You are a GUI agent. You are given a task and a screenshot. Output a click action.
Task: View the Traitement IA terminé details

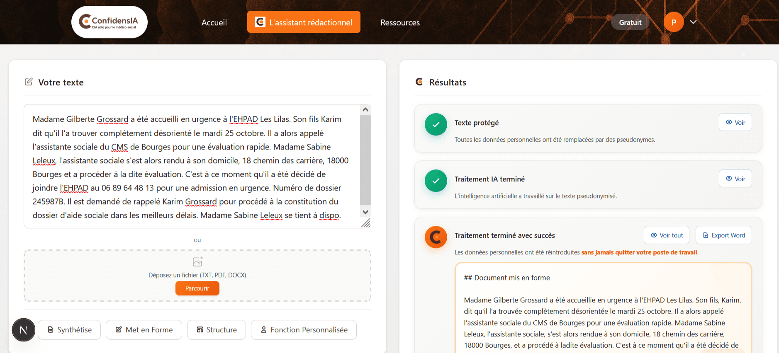coord(735,179)
